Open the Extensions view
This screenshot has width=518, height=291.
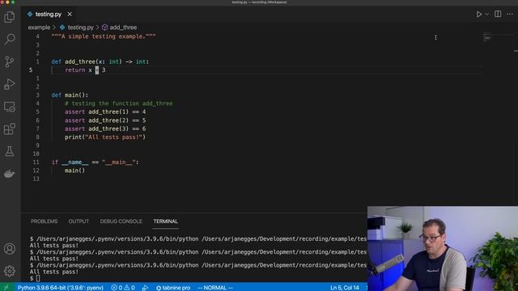pos(9,129)
